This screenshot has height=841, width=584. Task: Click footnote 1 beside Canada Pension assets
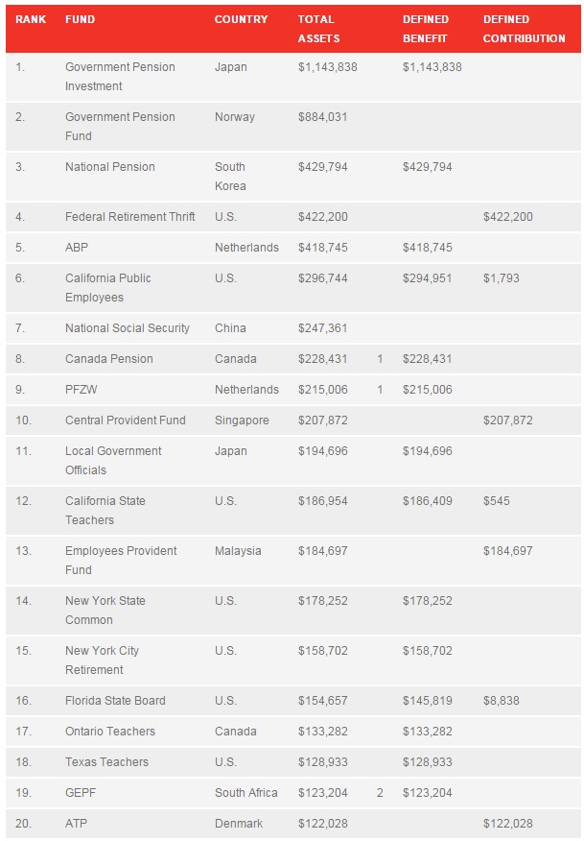pos(380,359)
